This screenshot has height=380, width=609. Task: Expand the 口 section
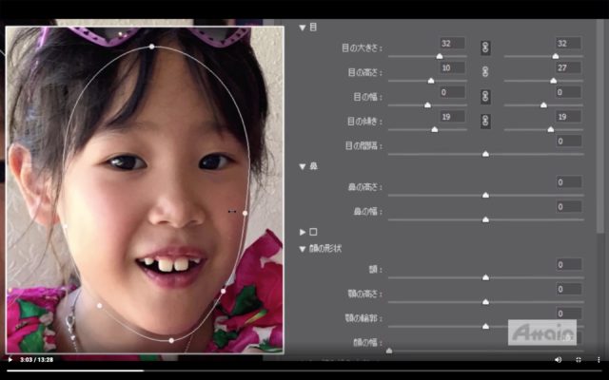point(303,232)
